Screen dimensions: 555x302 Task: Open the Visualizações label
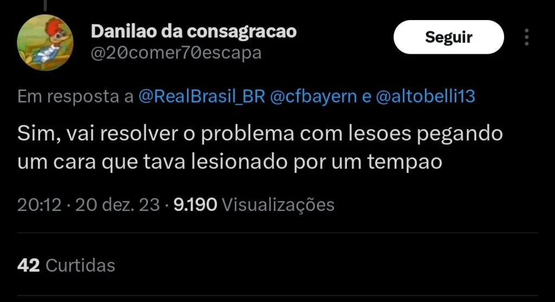pos(278,205)
